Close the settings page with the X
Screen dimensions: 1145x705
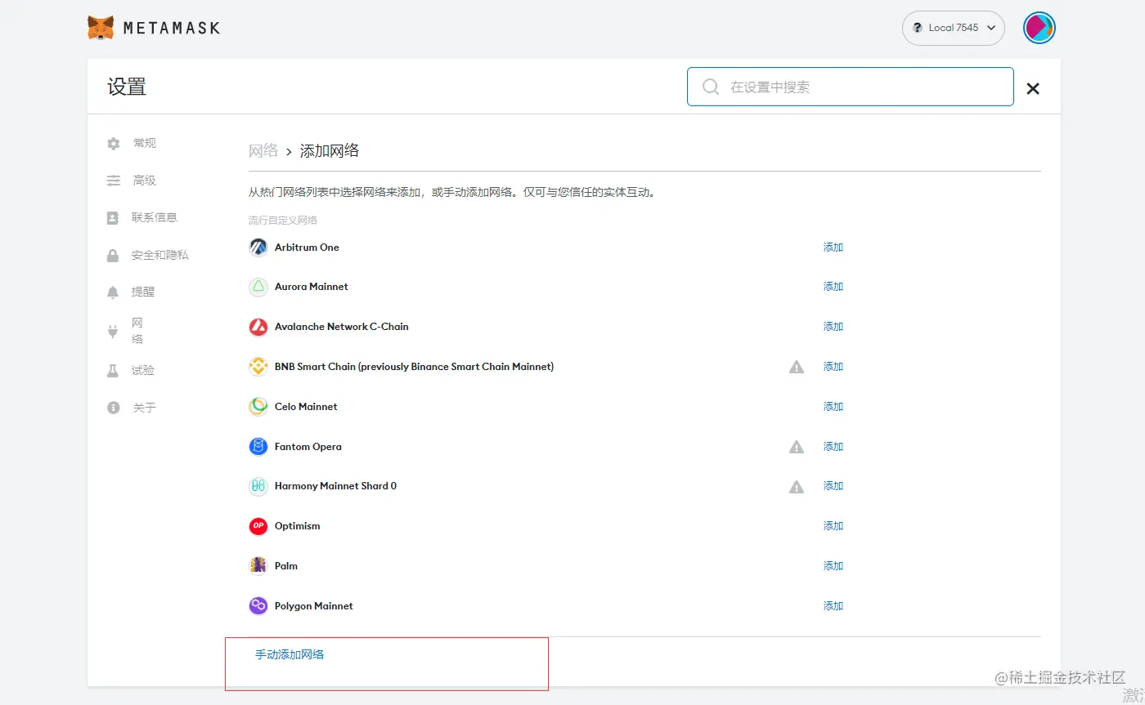point(1033,88)
